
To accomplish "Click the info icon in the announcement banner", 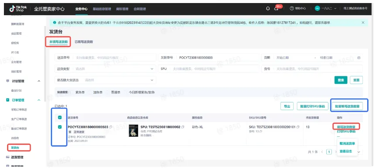I will click(55, 23).
